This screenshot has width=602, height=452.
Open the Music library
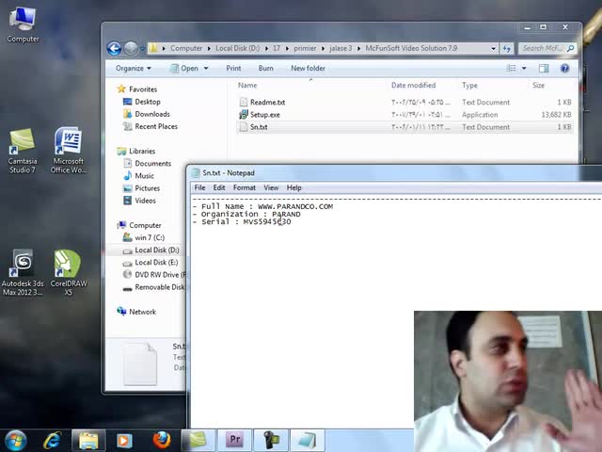pos(144,176)
